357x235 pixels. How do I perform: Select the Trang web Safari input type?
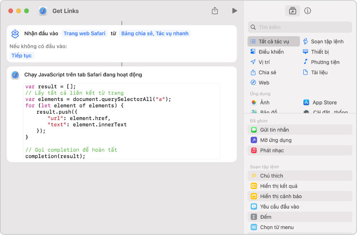click(84, 33)
